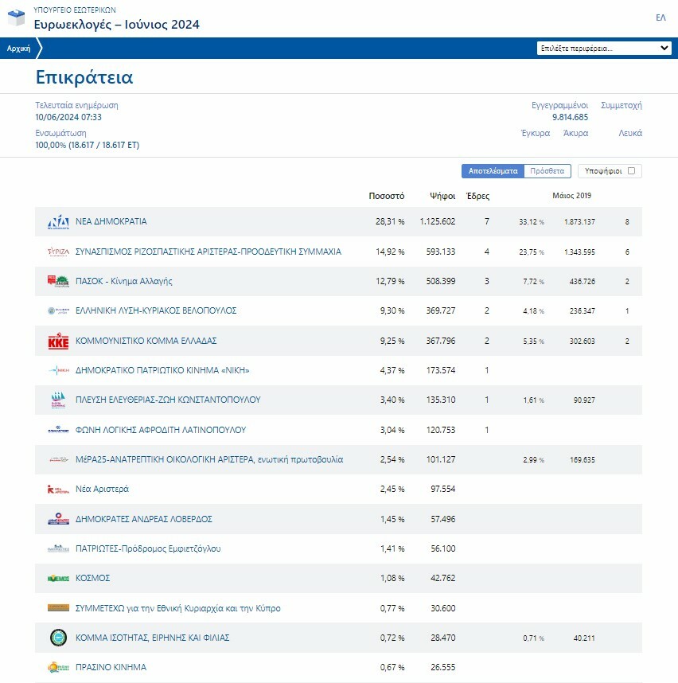Click the Νέα Αριστερά party logo
This screenshot has height=683, width=678.
click(x=58, y=489)
